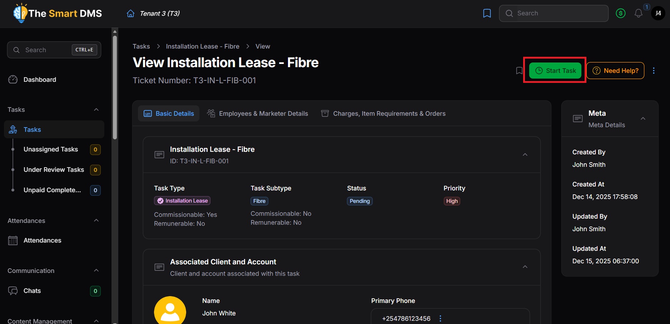Open the J4 user avatar menu

pyautogui.click(x=658, y=14)
